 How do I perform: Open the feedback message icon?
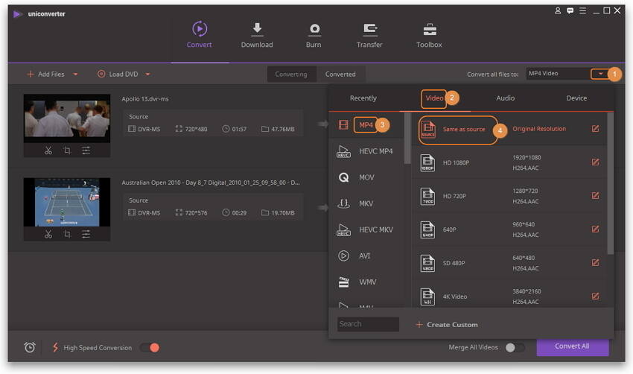(570, 11)
